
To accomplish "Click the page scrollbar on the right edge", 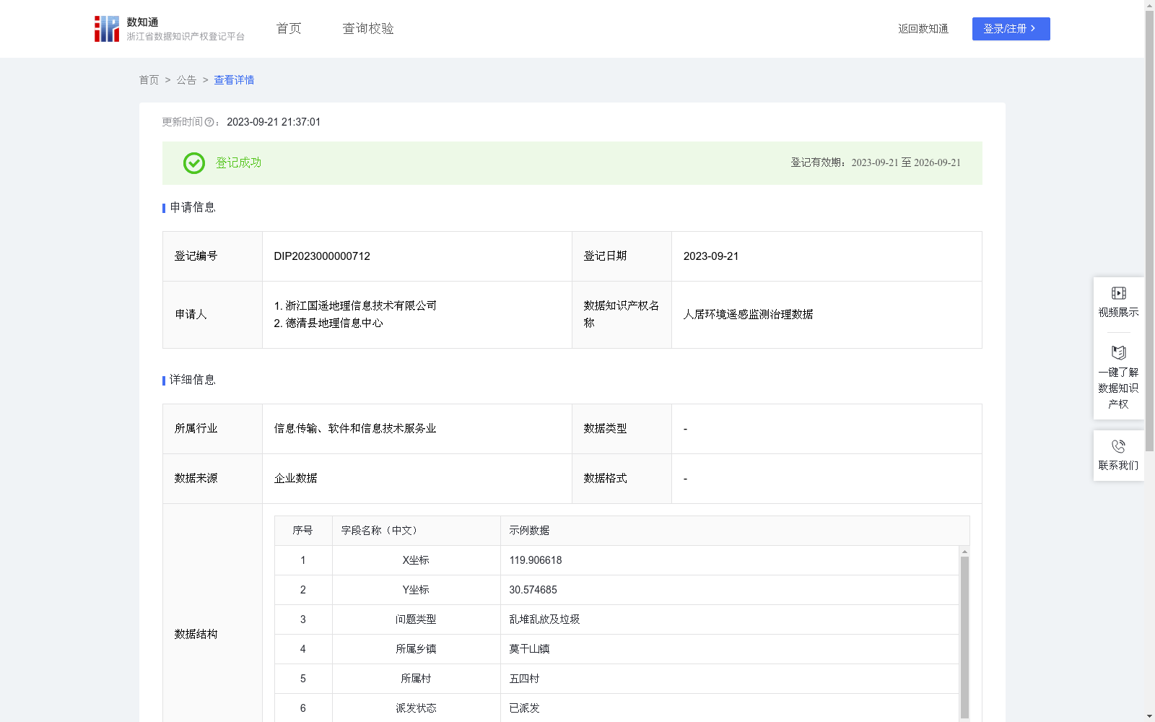I will 1149,231.
